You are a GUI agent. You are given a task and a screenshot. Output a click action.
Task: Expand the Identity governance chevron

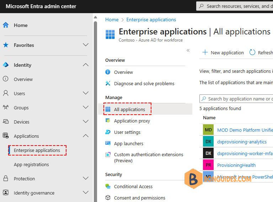click(85, 192)
